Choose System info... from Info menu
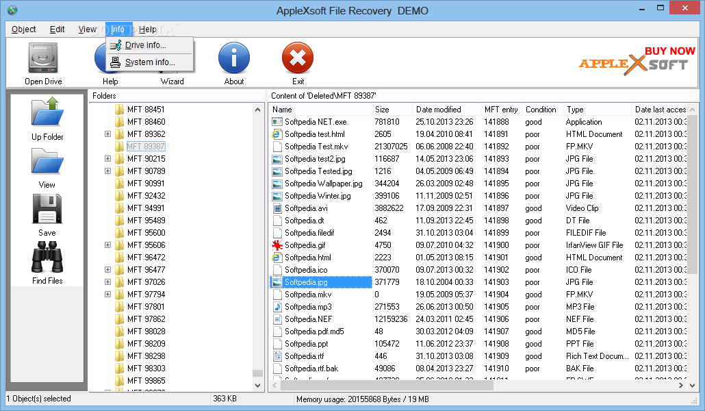705x411 pixels. [150, 62]
